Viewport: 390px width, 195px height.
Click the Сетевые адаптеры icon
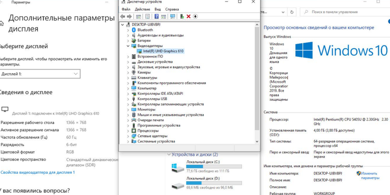pos(134,136)
